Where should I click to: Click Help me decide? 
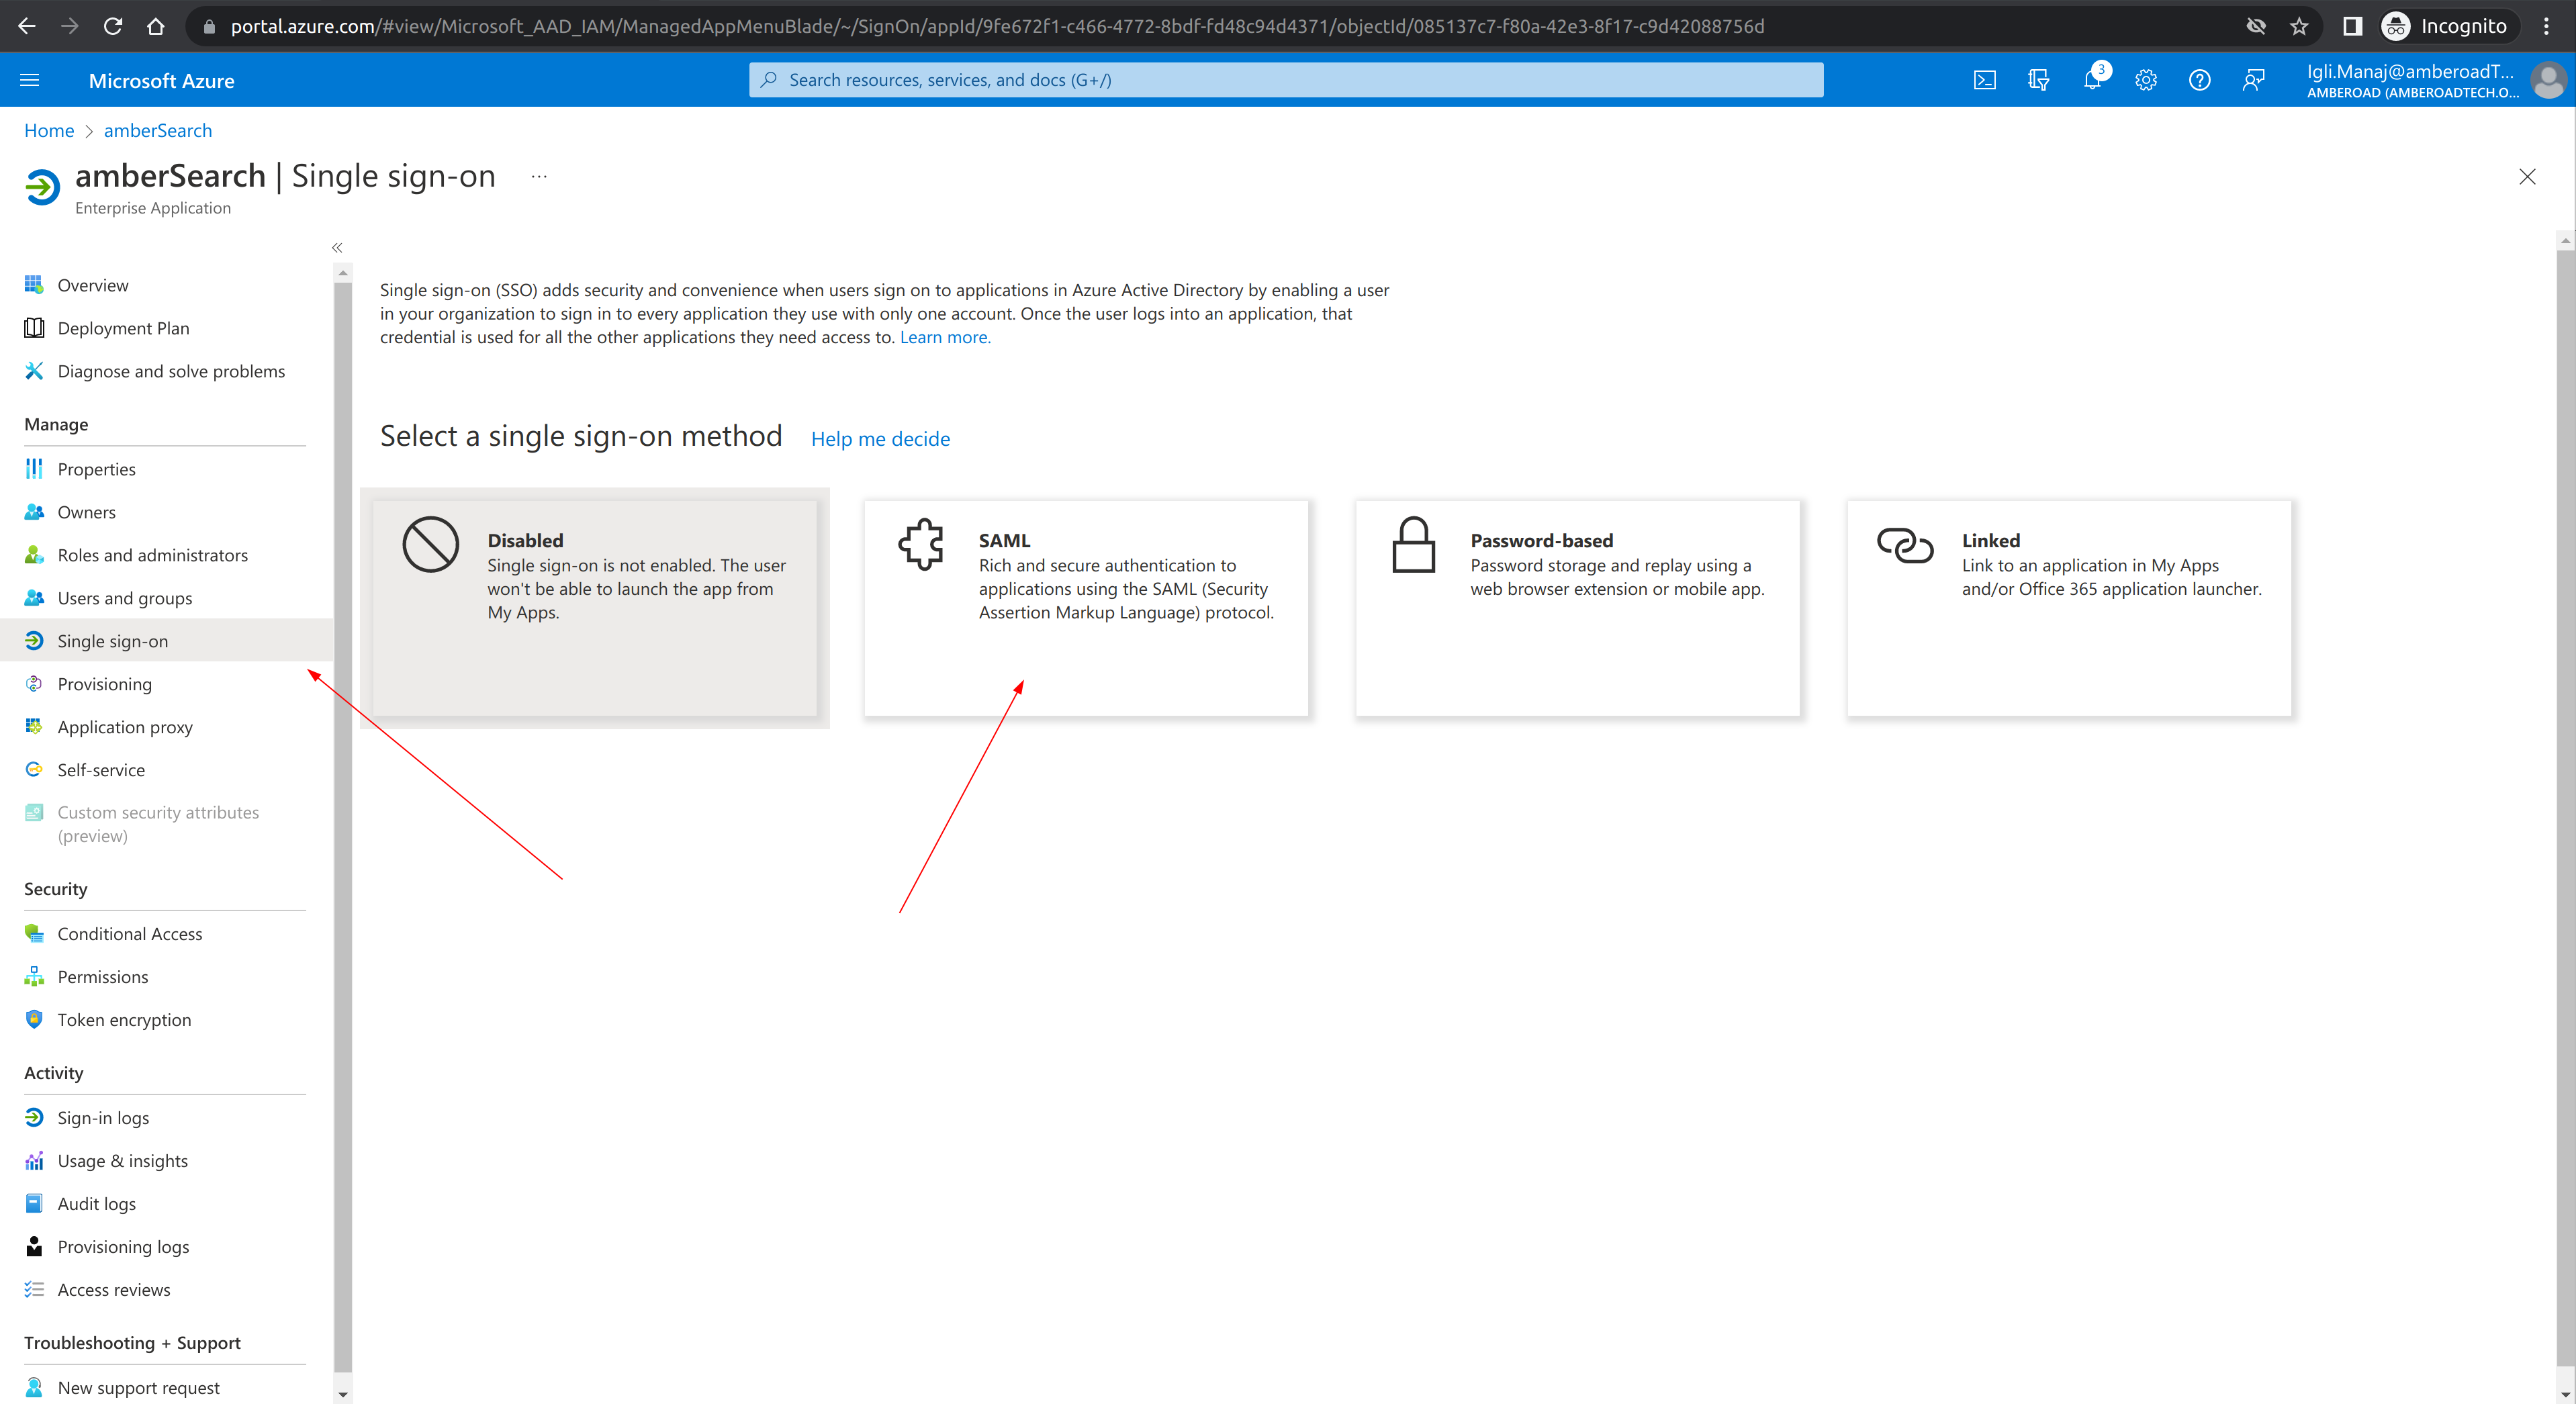click(x=880, y=439)
